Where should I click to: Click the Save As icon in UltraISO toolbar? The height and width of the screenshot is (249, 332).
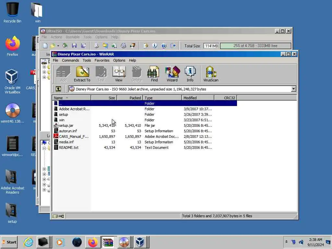pos(83,45)
